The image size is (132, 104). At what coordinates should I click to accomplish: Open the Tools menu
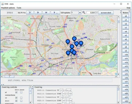tap(19, 8)
